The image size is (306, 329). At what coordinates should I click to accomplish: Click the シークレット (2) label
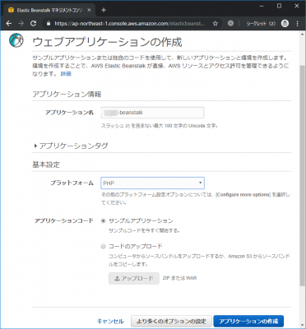point(261,24)
